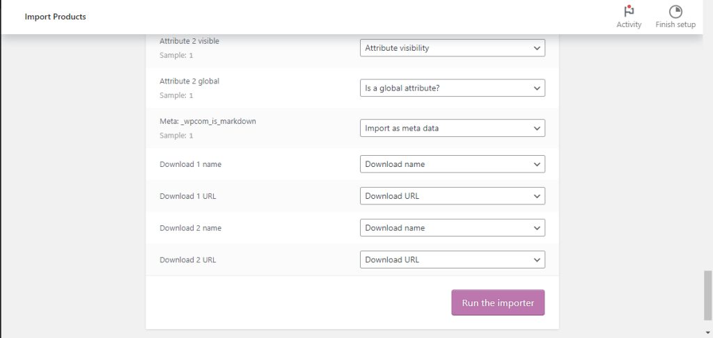Viewport: 713px width, 338px height.
Task: Open the Attribute visibility dropdown
Action: coord(453,48)
